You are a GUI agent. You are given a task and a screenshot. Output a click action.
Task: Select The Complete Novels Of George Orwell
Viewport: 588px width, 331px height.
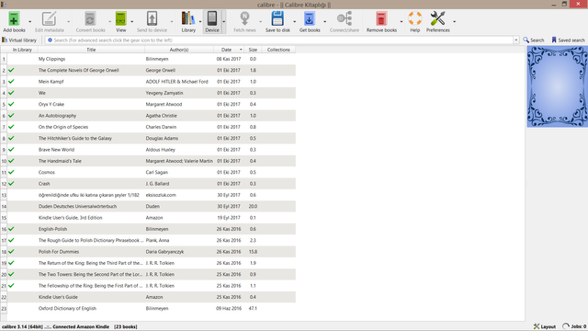click(x=79, y=70)
